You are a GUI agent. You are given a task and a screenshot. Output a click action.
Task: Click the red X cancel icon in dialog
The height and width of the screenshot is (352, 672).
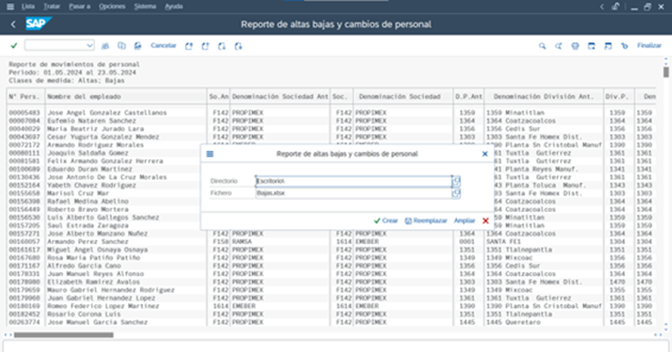click(x=486, y=220)
